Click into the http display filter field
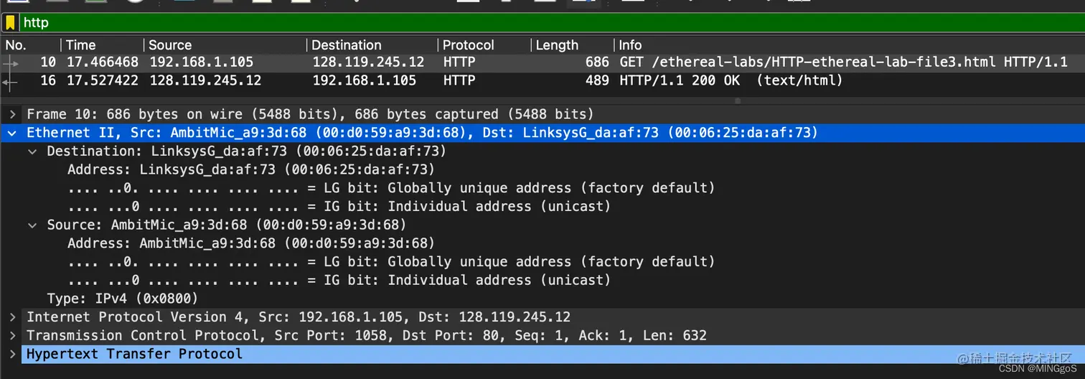 551,23
